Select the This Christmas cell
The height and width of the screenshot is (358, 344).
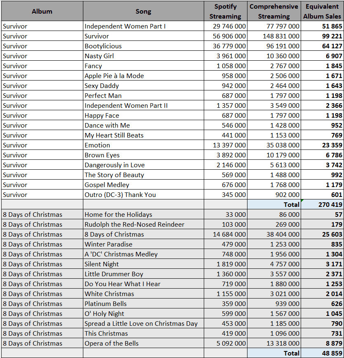144,333
